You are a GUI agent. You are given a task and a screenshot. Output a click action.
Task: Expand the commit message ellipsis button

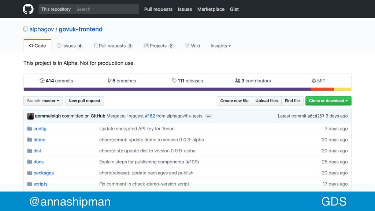pos(208,116)
